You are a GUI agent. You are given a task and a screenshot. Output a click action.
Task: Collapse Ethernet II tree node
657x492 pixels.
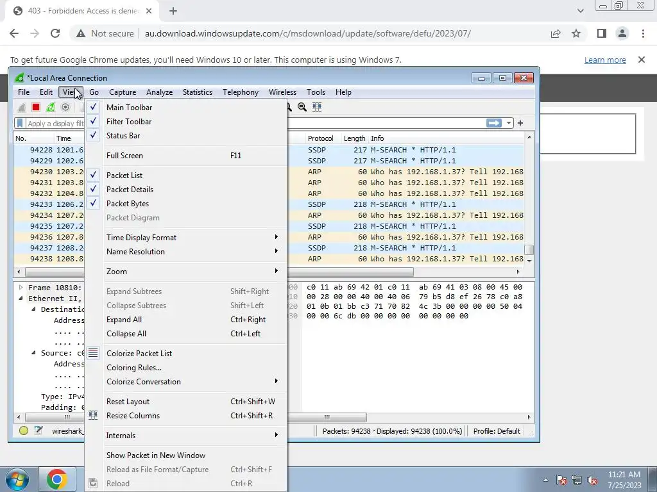point(21,299)
